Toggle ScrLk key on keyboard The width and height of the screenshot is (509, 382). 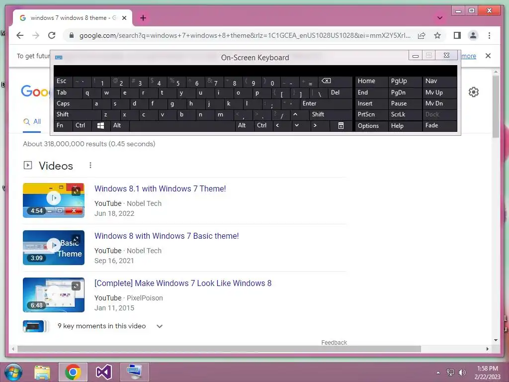pos(404,115)
